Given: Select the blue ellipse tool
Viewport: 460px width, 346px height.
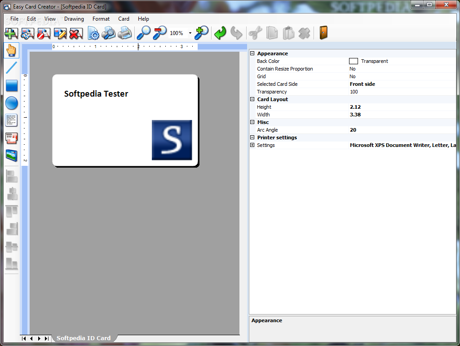Looking at the screenshot, I should point(12,103).
